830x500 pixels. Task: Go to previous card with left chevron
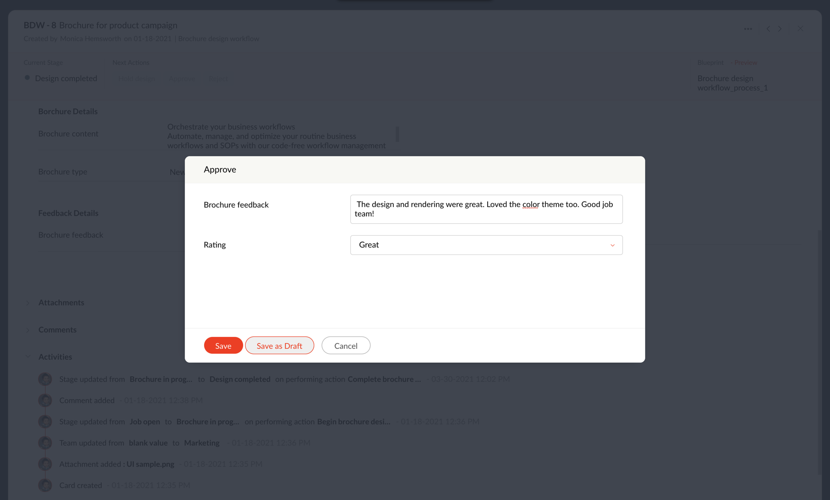[x=768, y=29]
